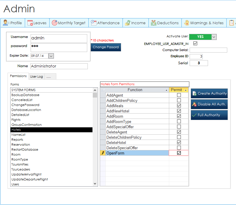This screenshot has width=236, height=205.
Task: Go to the Income tab
Action: (136, 23)
